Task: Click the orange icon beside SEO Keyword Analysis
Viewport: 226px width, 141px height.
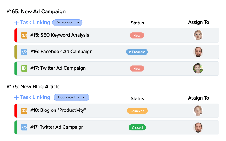Action: tap(24, 35)
